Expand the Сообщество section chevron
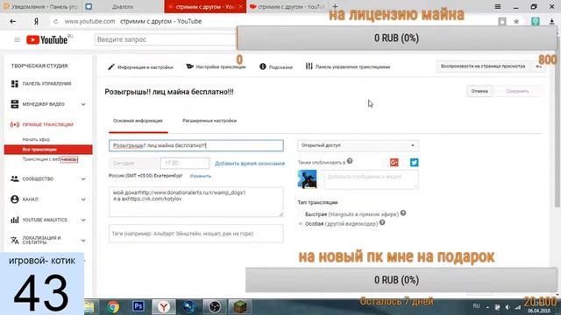Image resolution: width=561 pixels, height=315 pixels. pyautogui.click(x=83, y=178)
